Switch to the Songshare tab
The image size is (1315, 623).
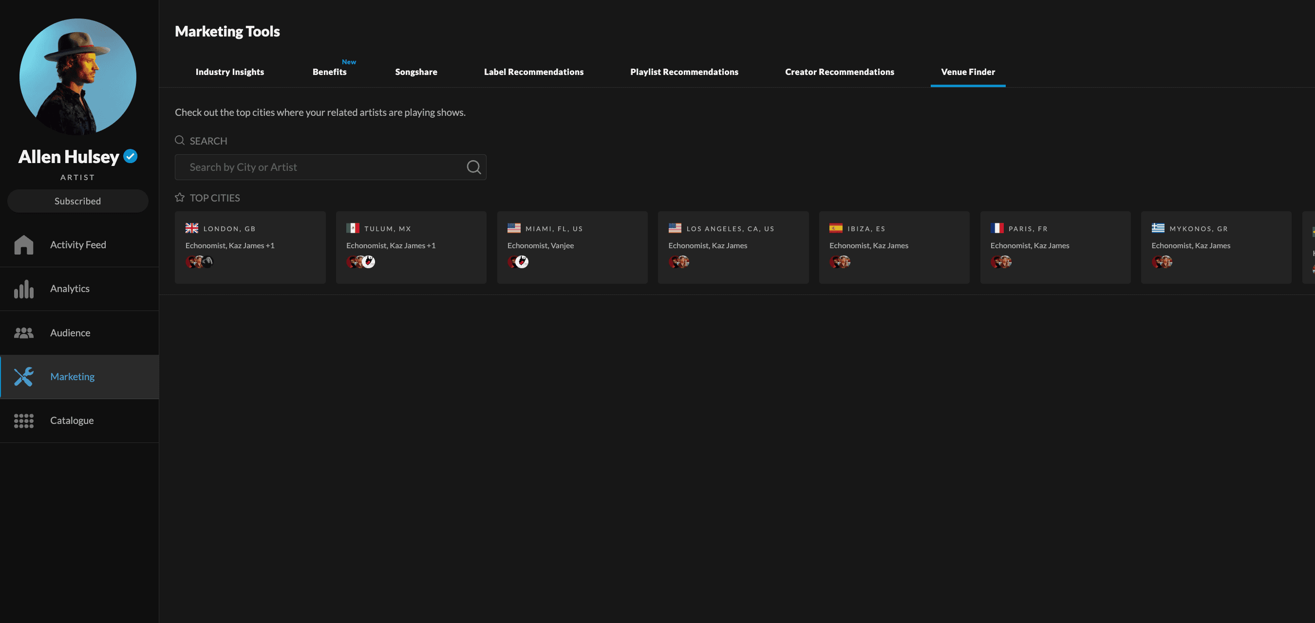click(x=416, y=72)
